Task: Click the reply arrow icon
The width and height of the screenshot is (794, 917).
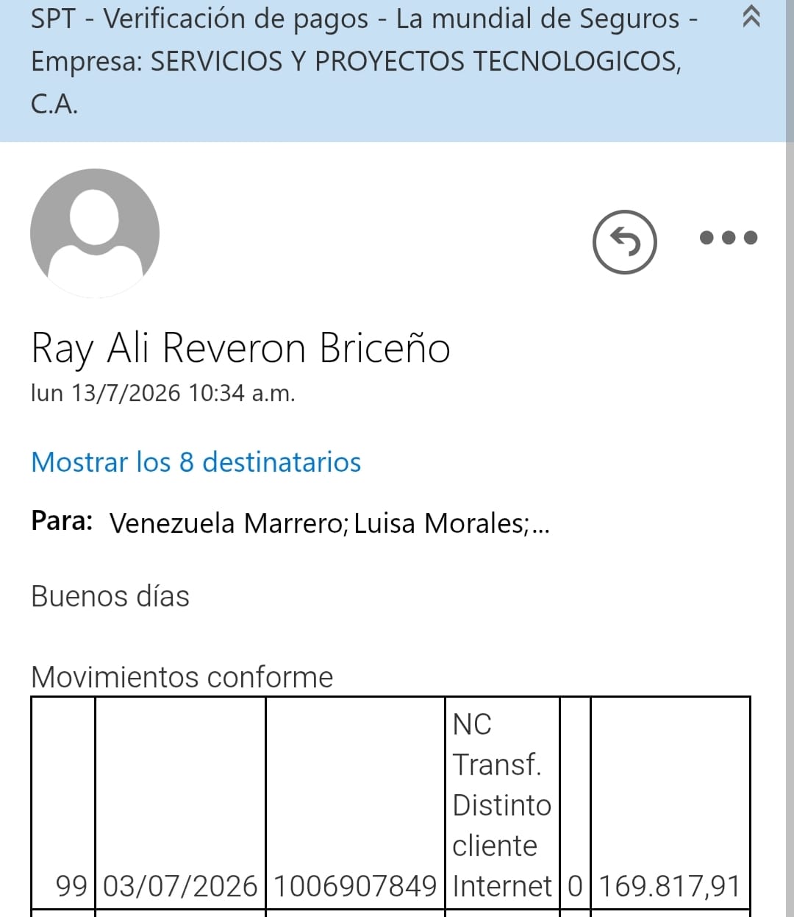Action: tap(624, 241)
